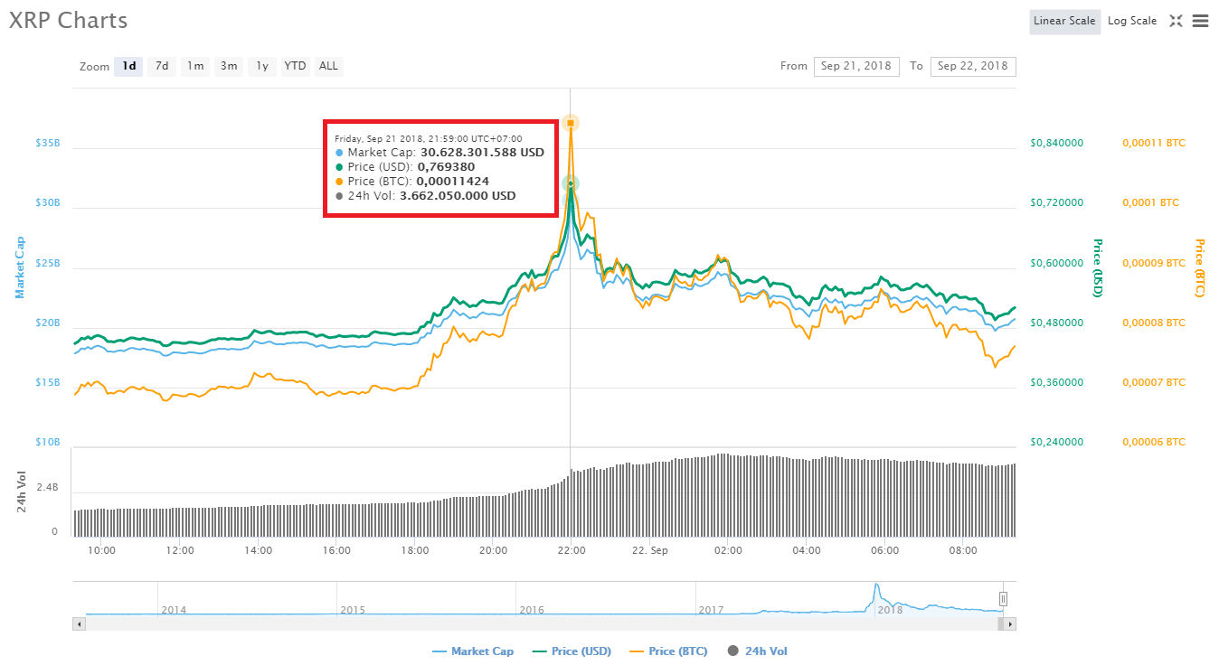
Task: Click the 2.4B volume axis label
Action: pos(47,487)
